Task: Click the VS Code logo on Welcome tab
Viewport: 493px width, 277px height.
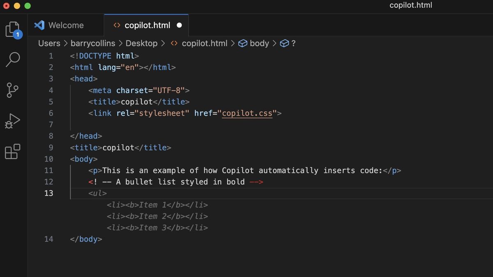Action: click(39, 25)
